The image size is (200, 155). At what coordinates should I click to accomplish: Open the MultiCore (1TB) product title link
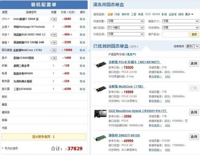coord(127,86)
